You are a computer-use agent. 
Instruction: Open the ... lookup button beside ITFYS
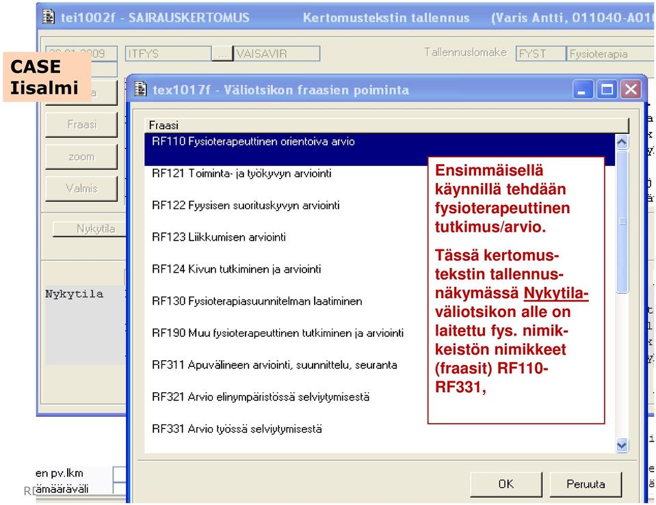click(222, 53)
